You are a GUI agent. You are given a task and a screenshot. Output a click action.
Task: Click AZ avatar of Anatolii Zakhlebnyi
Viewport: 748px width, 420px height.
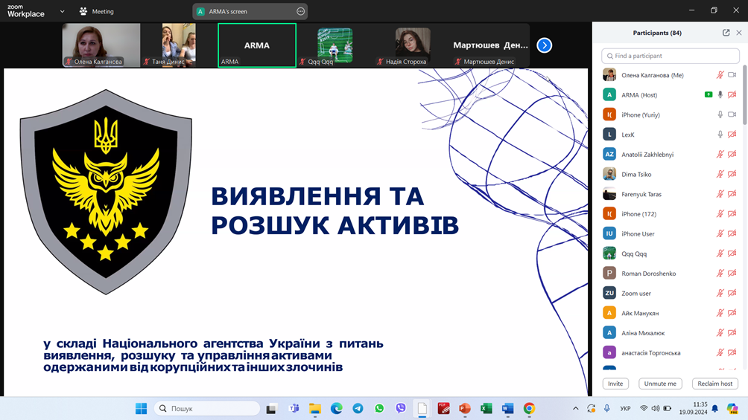609,155
